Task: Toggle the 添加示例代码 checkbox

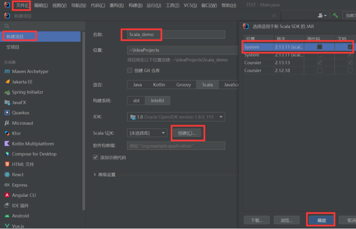Action: [x=95, y=157]
